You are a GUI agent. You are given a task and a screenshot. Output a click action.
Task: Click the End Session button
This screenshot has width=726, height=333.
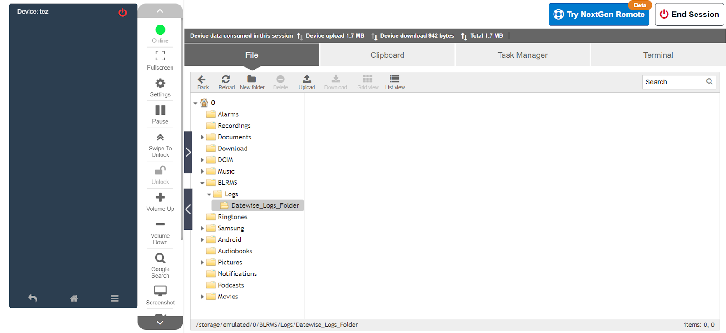point(689,15)
